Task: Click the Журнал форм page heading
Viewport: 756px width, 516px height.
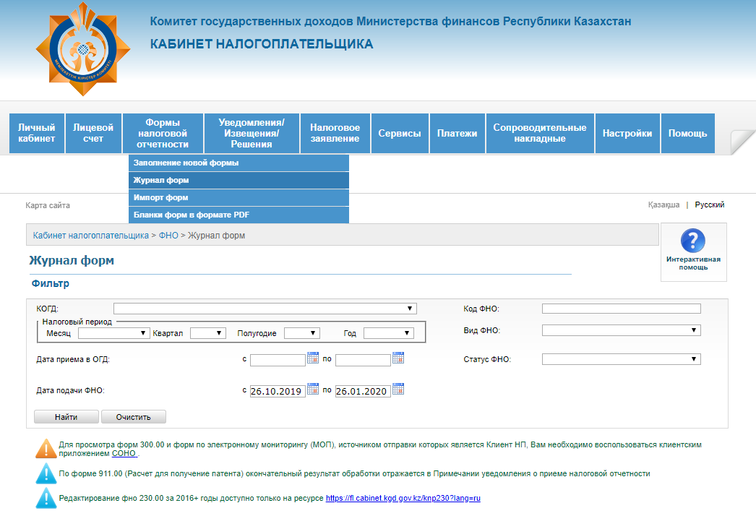Action: 72,260
